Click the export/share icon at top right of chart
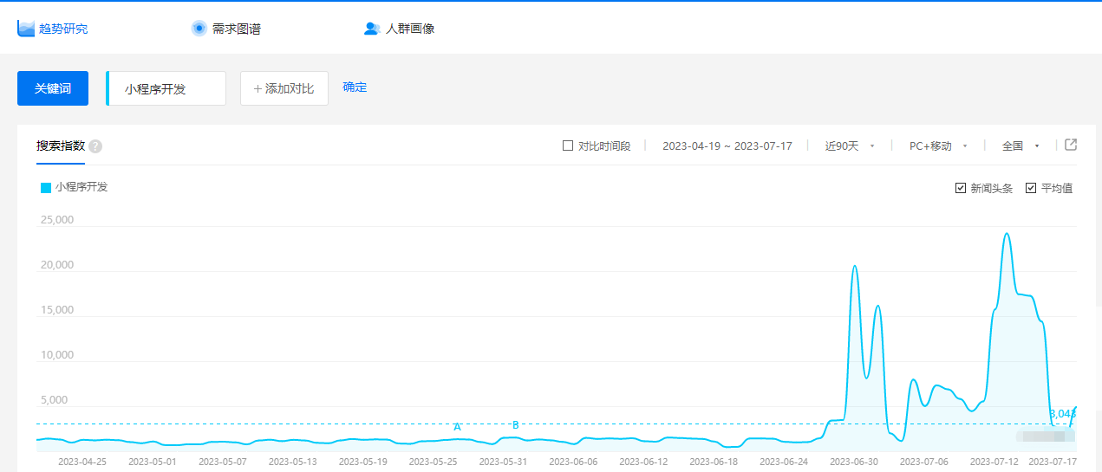Viewport: 1102px width, 472px height. click(x=1071, y=145)
